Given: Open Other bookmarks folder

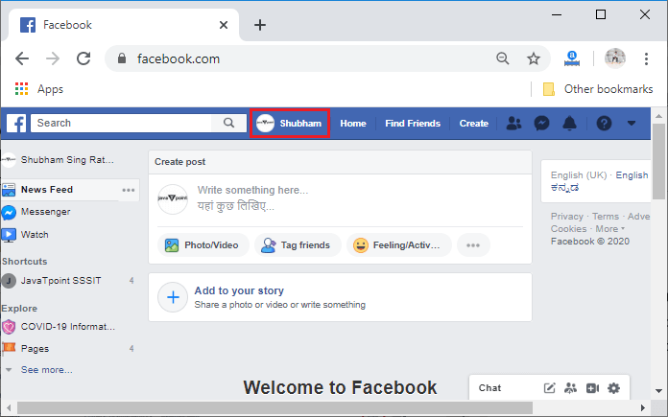Looking at the screenshot, I should tap(598, 89).
